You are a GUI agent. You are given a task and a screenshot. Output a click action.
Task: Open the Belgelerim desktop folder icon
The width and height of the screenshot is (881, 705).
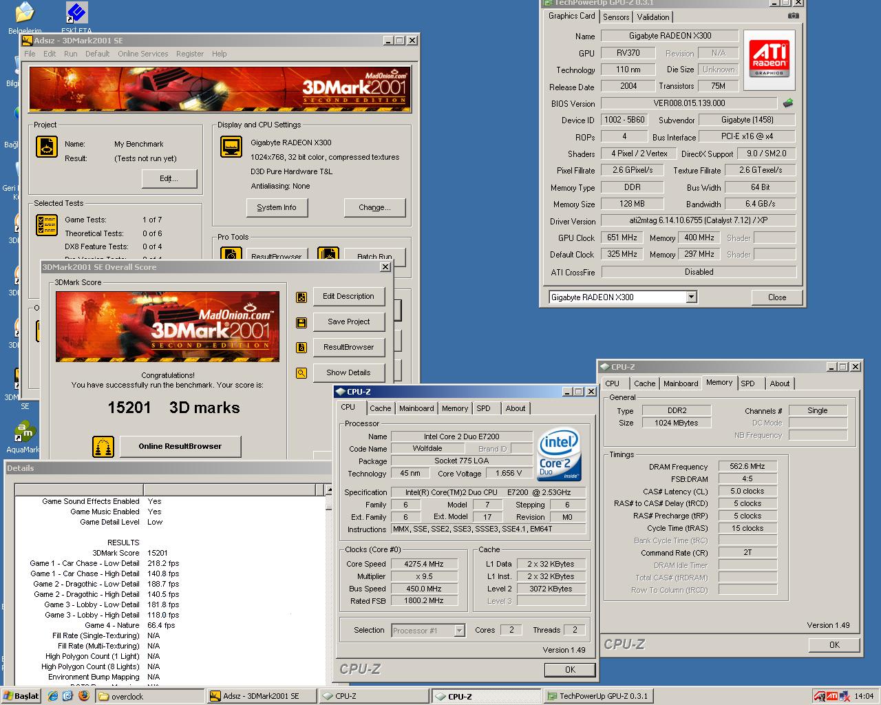(x=25, y=14)
